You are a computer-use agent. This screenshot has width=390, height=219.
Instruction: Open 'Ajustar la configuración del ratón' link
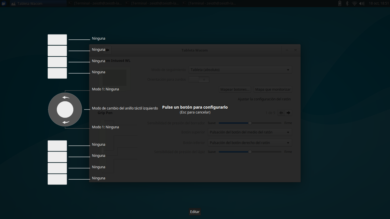(264, 99)
